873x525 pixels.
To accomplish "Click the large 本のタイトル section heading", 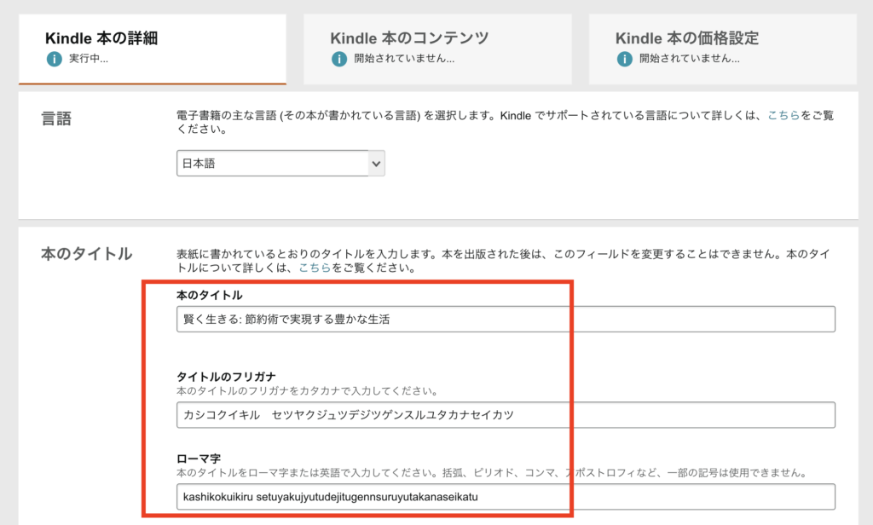I will 86,254.
